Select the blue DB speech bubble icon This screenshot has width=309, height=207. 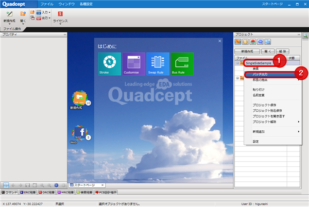point(260,42)
